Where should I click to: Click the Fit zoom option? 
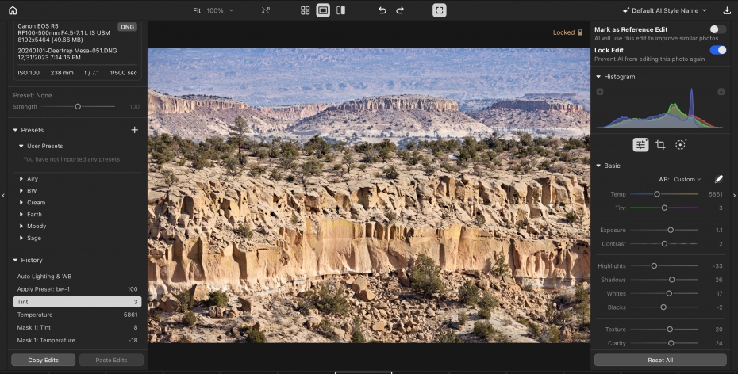pyautogui.click(x=197, y=10)
